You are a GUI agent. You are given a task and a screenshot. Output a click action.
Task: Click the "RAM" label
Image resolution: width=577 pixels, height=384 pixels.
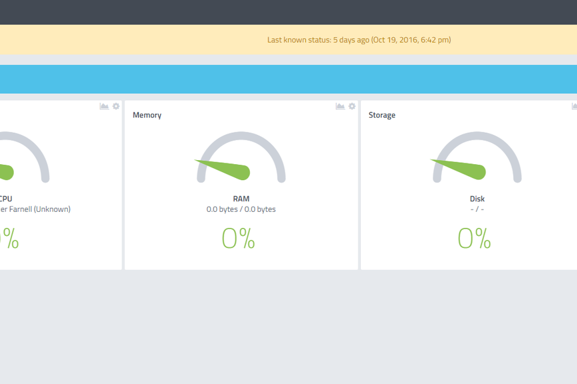pos(241,199)
